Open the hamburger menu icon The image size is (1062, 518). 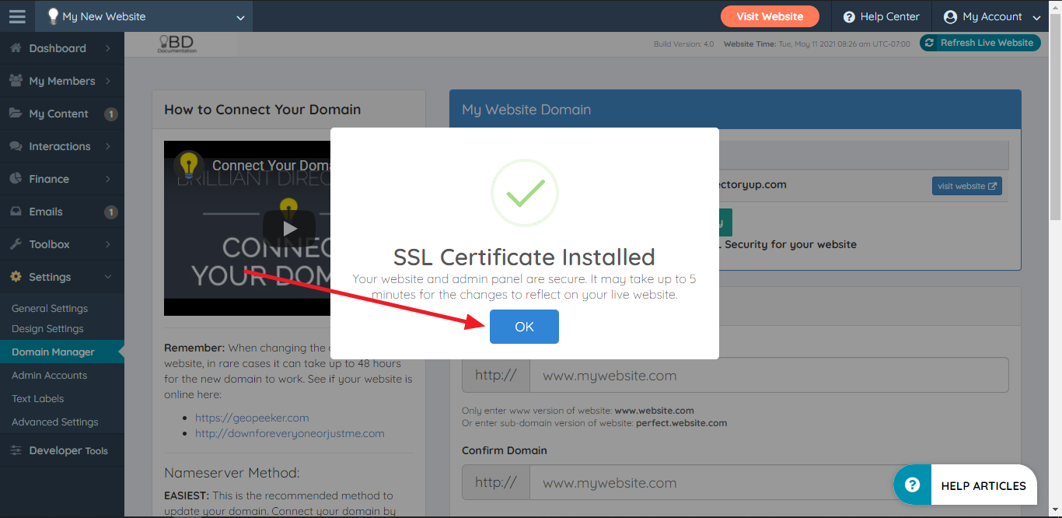16,16
